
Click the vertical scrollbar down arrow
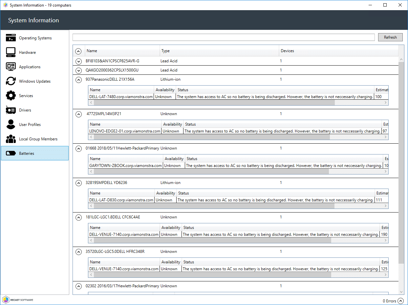point(401,292)
